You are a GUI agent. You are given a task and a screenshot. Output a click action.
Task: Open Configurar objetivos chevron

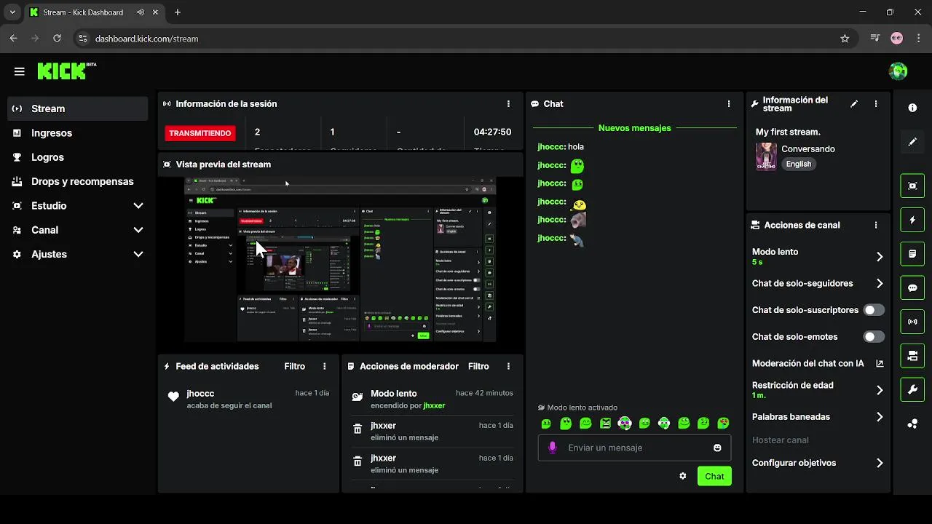tap(880, 463)
